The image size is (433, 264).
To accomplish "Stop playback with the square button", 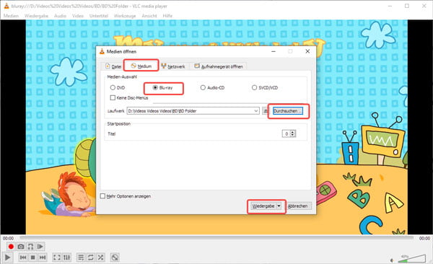I will click(33, 258).
